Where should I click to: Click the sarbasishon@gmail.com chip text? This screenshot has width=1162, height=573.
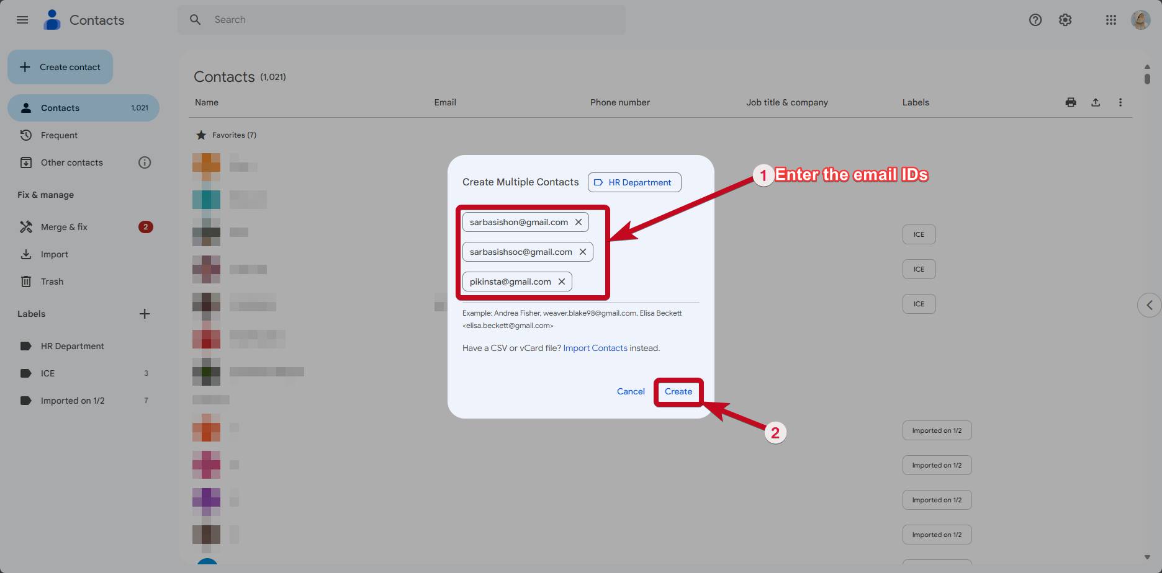pos(519,222)
